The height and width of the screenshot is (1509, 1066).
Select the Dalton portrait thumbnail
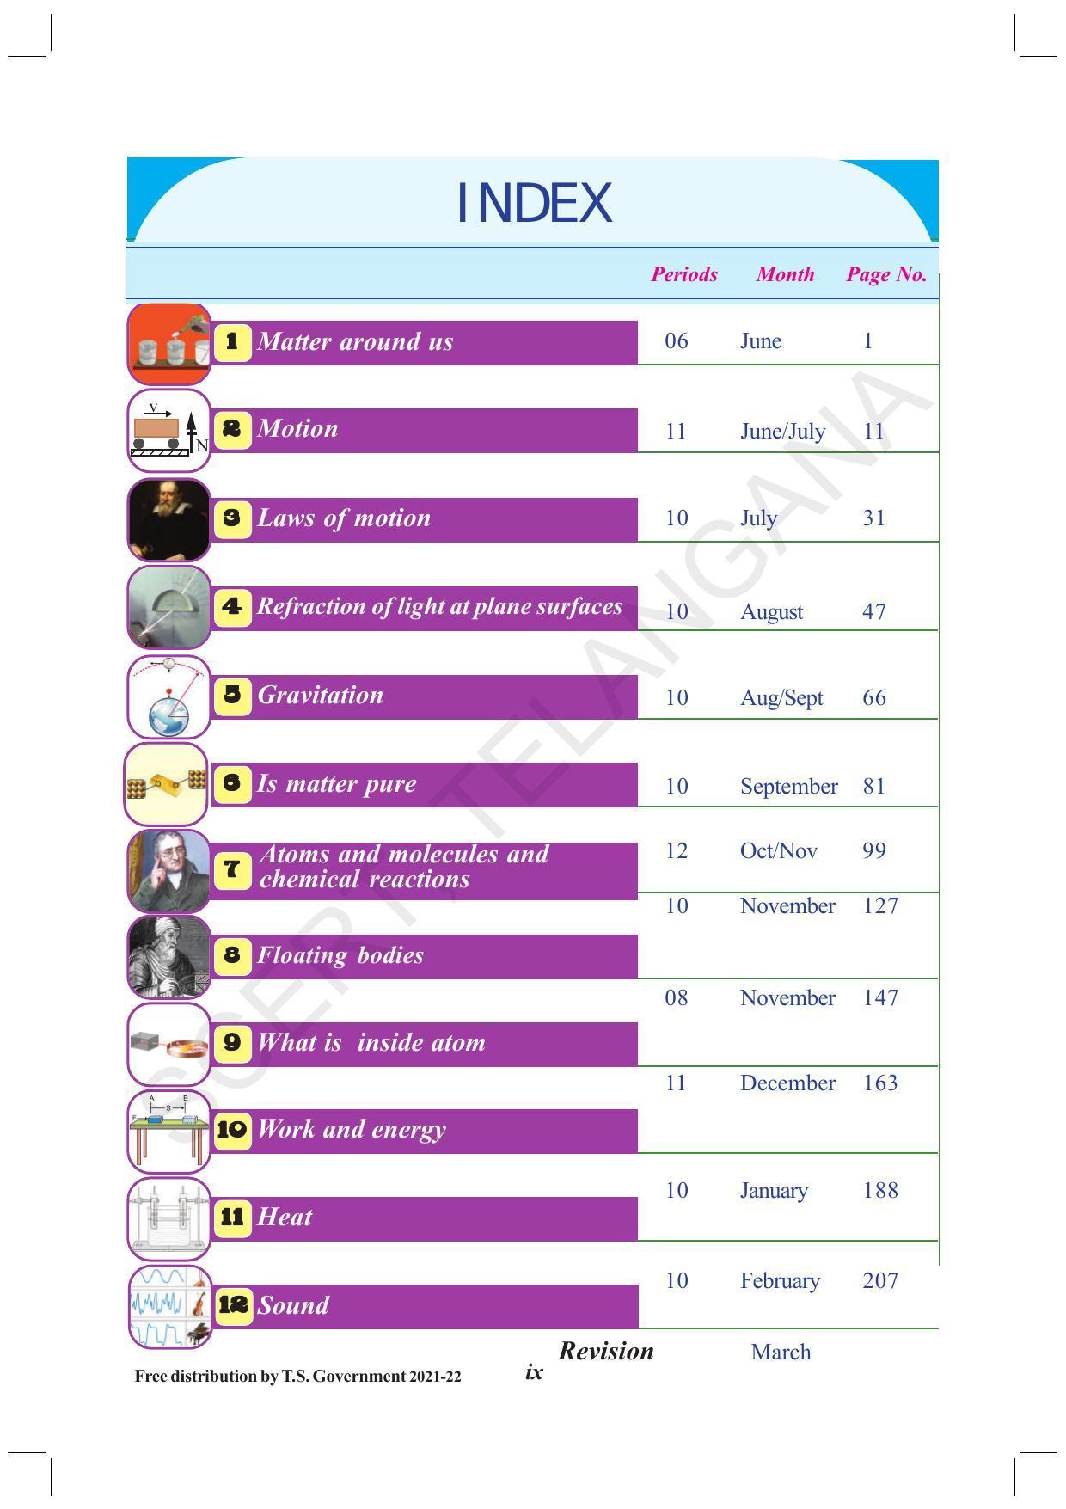pyautogui.click(x=169, y=871)
